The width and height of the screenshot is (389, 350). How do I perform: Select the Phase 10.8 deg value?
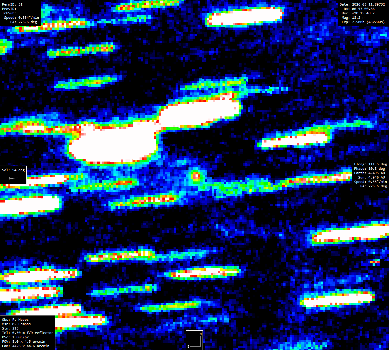pyautogui.click(x=370, y=169)
